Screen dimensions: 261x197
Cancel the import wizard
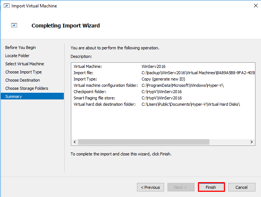tap(242, 187)
